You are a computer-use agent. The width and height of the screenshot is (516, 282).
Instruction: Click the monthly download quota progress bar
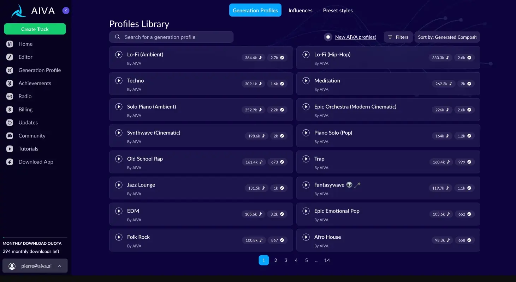point(35,238)
